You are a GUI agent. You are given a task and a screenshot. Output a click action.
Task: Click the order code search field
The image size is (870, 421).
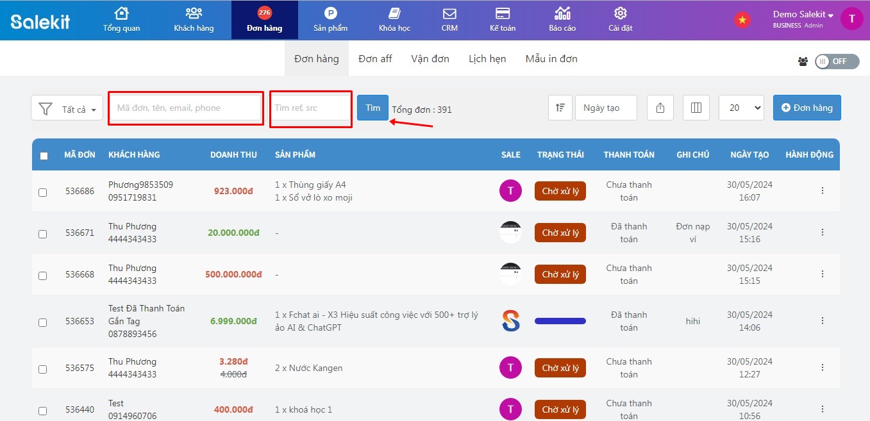(186, 108)
